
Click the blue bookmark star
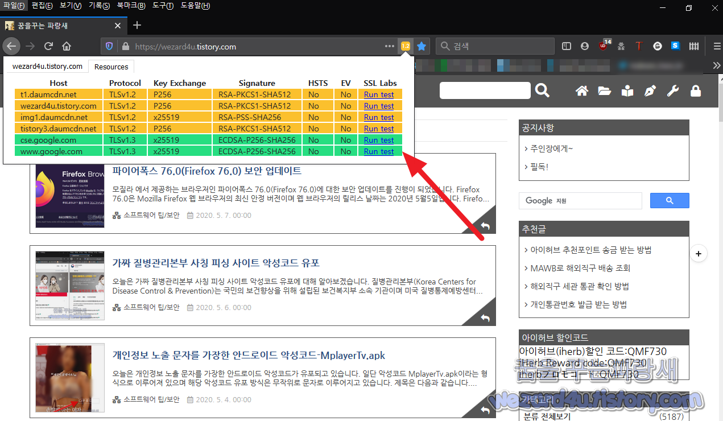(x=422, y=46)
